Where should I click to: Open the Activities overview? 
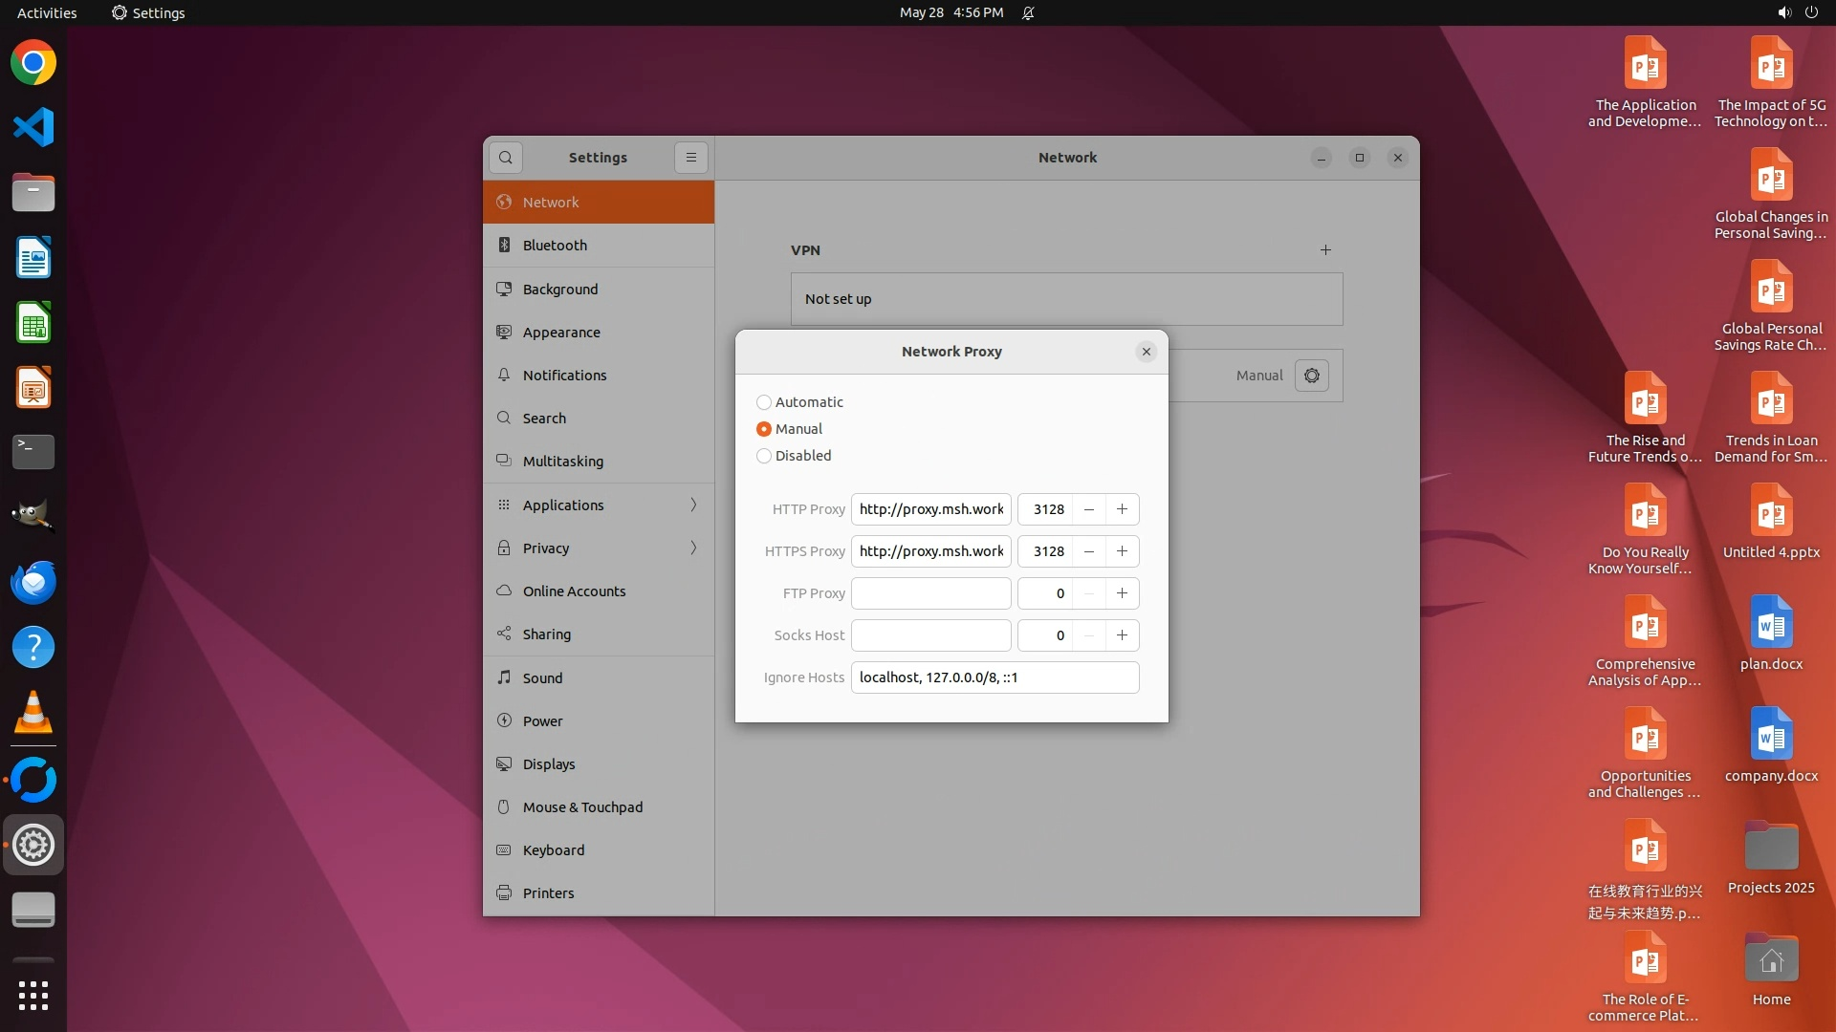[47, 13]
